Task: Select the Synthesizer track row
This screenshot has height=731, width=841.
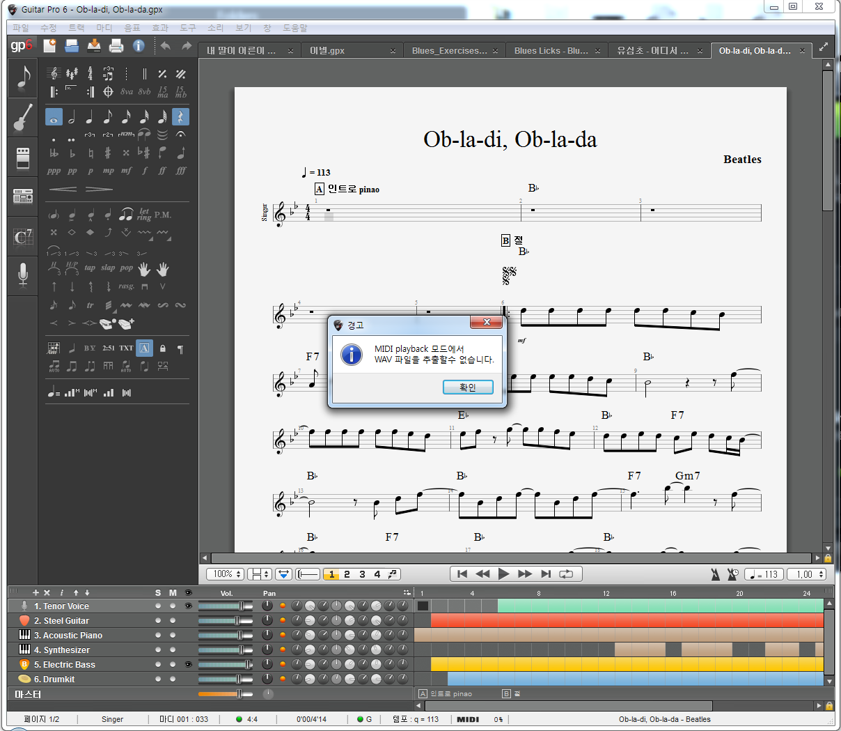Action: click(210, 650)
